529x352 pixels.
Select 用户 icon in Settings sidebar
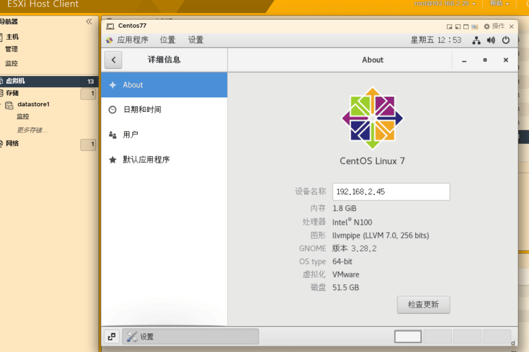point(112,134)
